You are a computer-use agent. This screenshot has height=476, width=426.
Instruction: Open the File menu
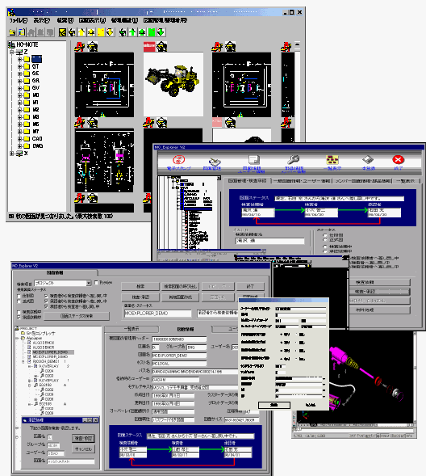(x=19, y=21)
